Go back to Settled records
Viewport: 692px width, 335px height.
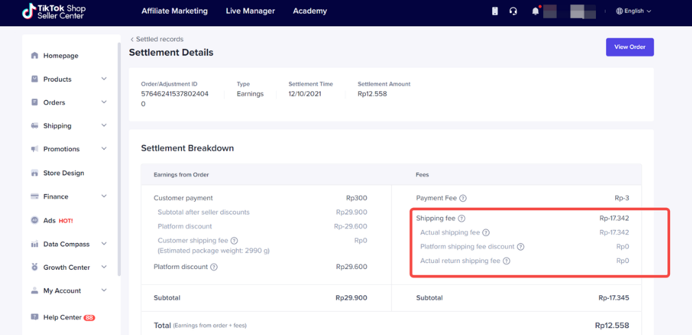[157, 39]
